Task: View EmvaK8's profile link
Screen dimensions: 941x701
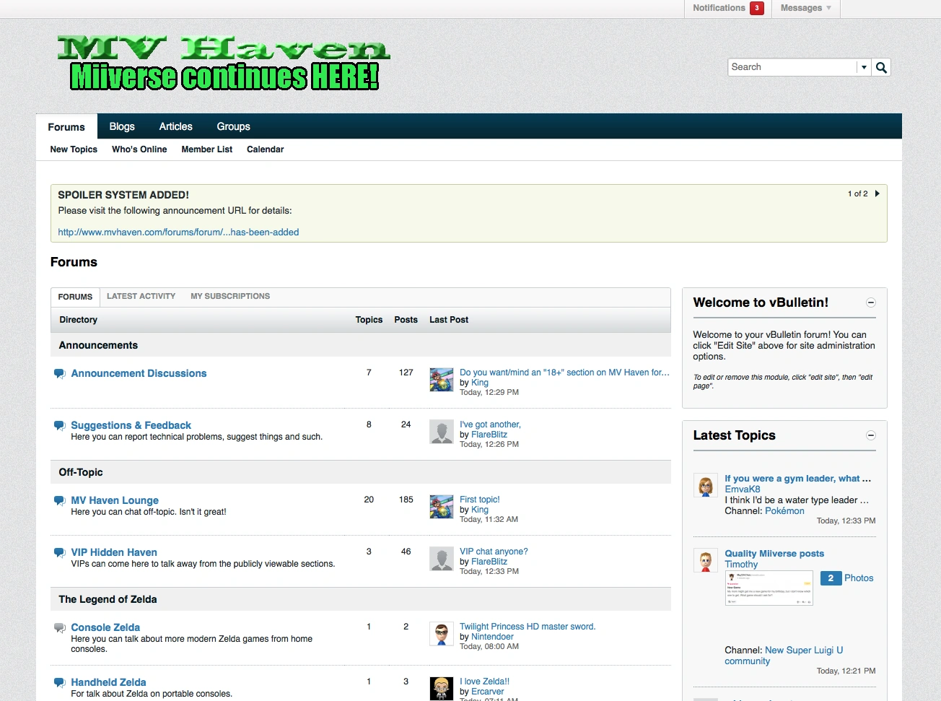Action: tap(743, 489)
